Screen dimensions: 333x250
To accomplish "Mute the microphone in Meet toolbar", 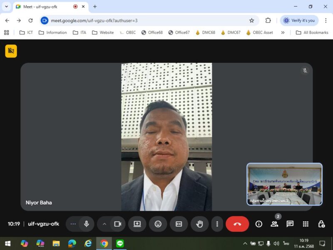I will click(x=87, y=224).
